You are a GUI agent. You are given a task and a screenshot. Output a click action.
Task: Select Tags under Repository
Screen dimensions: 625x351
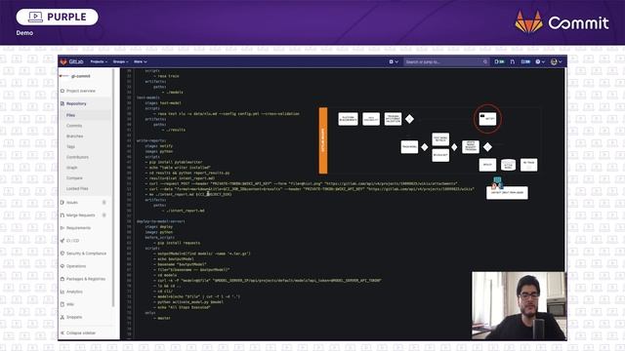pos(70,146)
